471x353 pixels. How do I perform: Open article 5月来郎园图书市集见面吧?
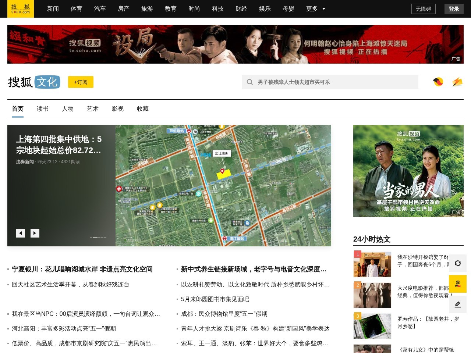click(215, 299)
